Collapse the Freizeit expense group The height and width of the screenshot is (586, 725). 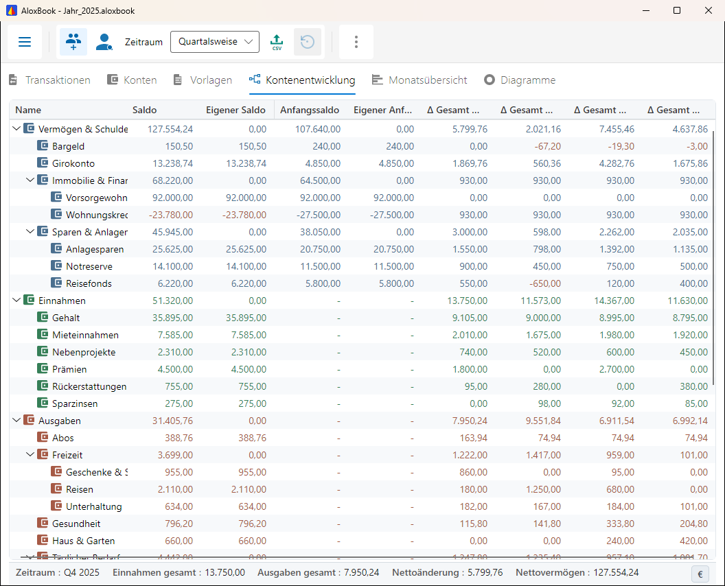[30, 454]
